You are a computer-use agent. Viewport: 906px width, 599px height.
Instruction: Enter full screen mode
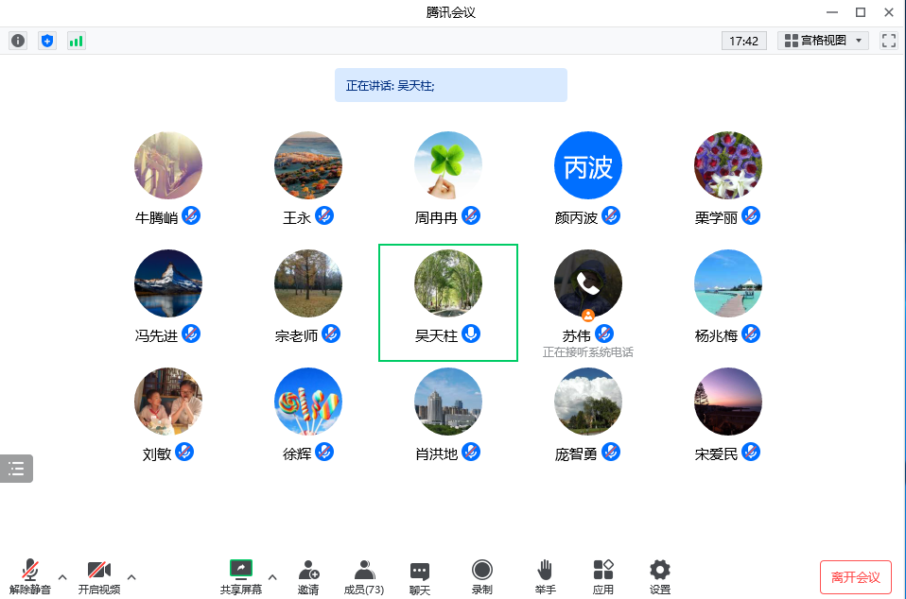click(889, 41)
